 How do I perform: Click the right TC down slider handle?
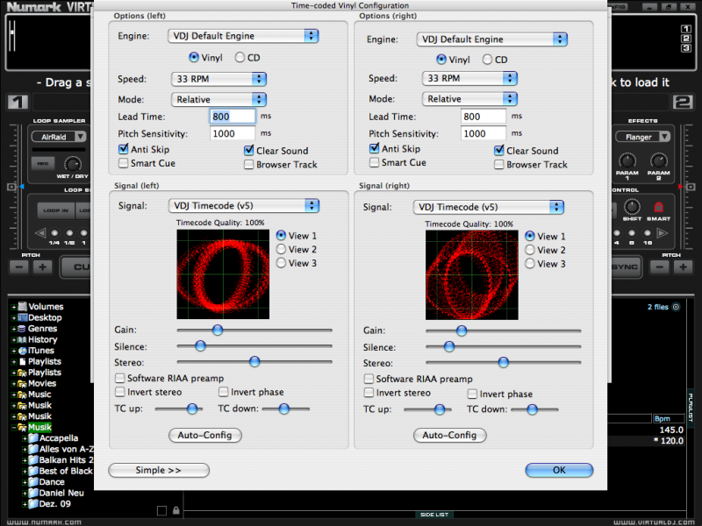[x=533, y=409]
